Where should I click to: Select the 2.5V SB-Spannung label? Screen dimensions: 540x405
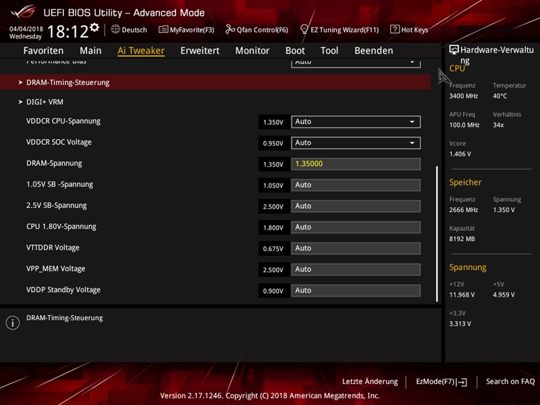(x=57, y=206)
